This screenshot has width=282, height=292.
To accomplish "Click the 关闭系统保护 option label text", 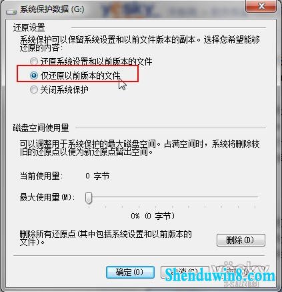I will tap(64, 90).
